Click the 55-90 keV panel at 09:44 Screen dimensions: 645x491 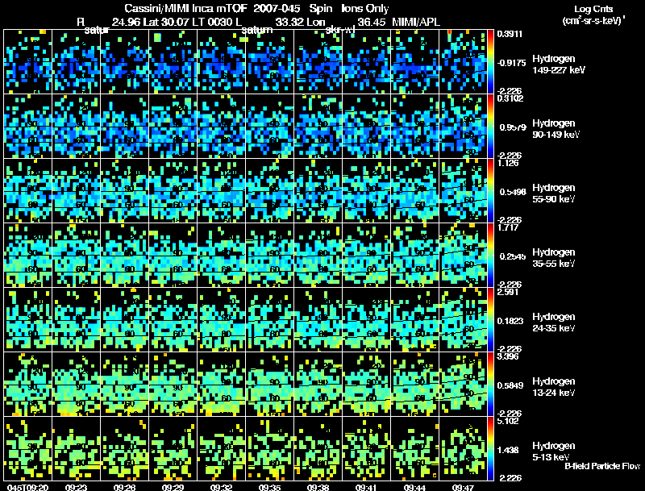(x=415, y=191)
